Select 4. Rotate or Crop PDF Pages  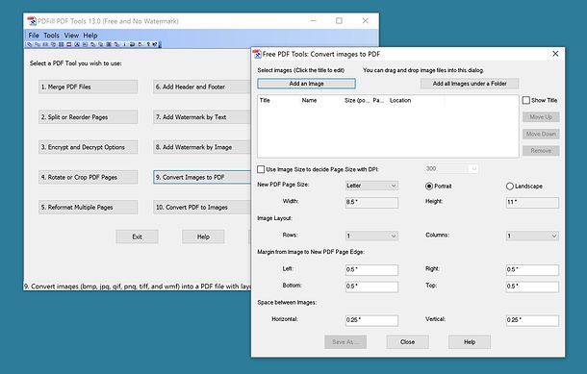pos(88,177)
